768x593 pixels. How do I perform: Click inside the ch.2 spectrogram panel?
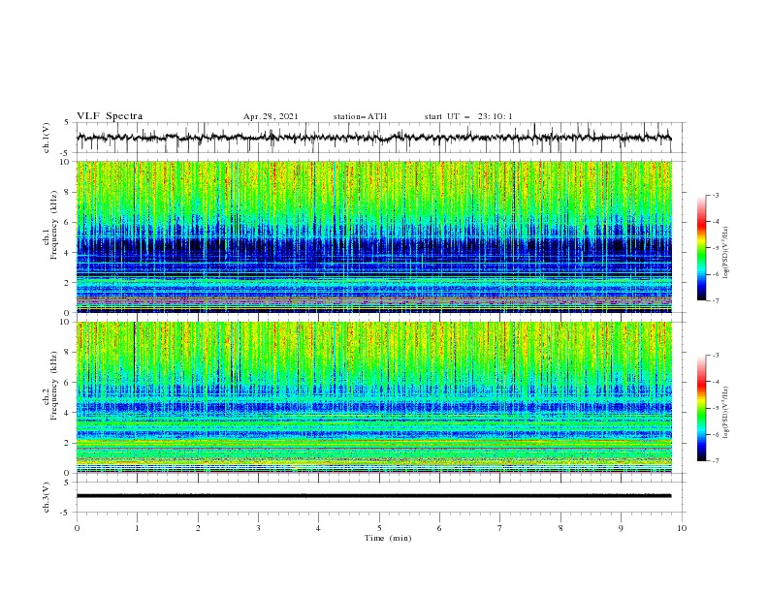click(x=374, y=397)
